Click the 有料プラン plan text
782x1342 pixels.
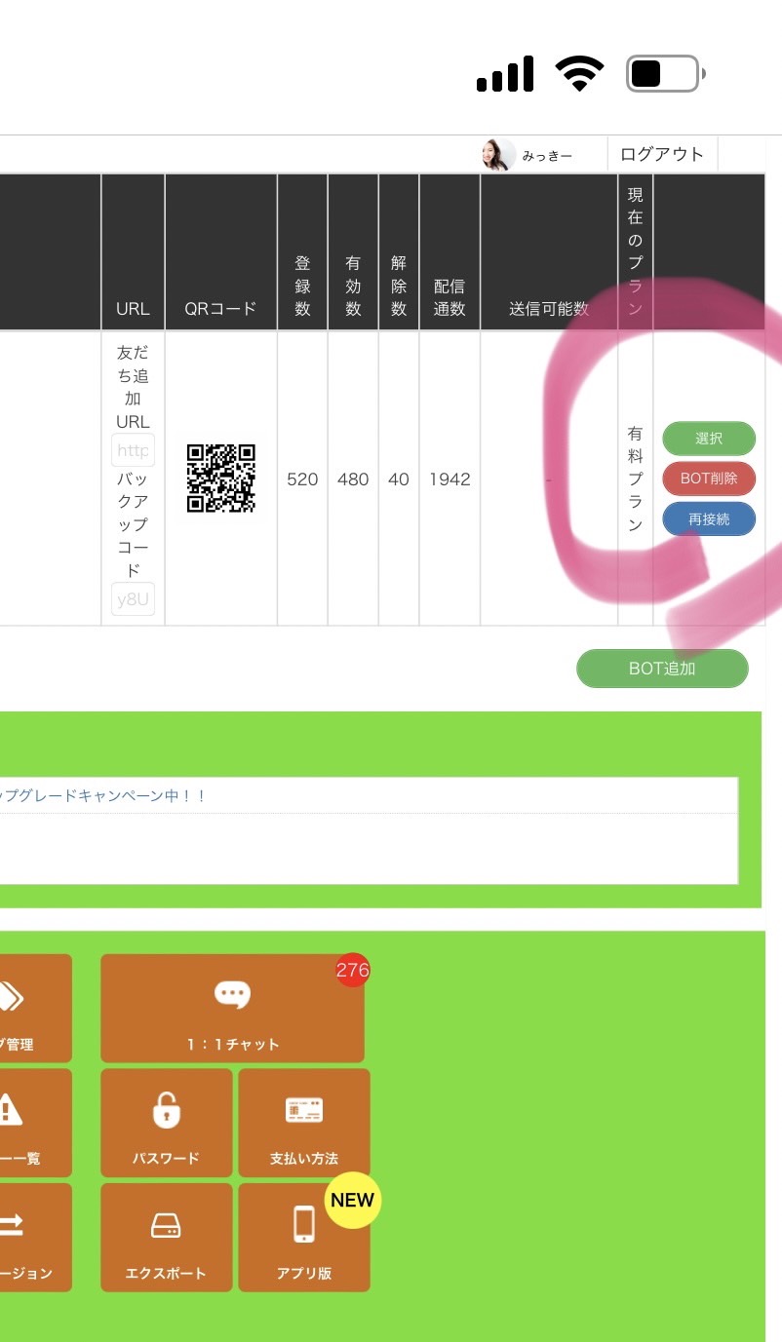coord(636,479)
